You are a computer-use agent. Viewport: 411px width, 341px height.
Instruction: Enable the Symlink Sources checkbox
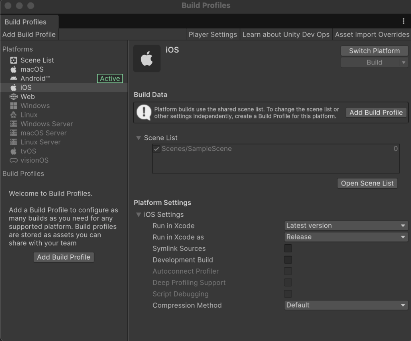288,248
